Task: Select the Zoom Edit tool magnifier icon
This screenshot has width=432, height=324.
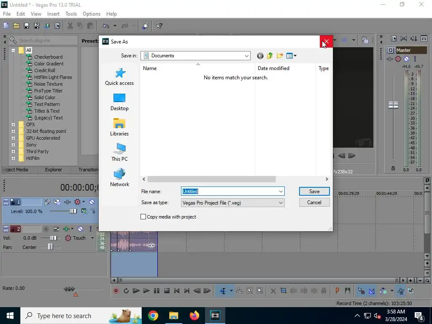Action: coord(259,291)
